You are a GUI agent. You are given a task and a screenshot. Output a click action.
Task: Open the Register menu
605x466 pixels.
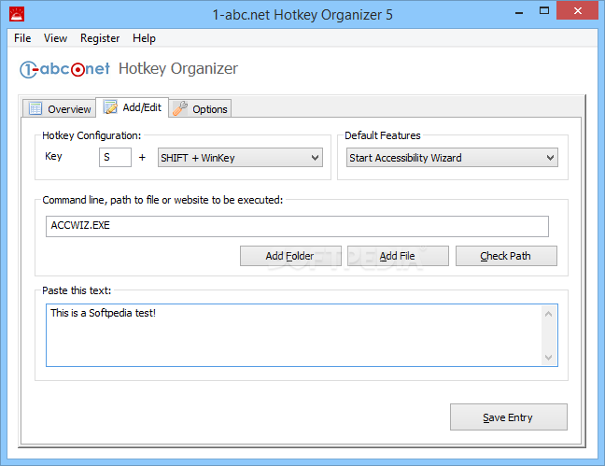pyautogui.click(x=100, y=38)
